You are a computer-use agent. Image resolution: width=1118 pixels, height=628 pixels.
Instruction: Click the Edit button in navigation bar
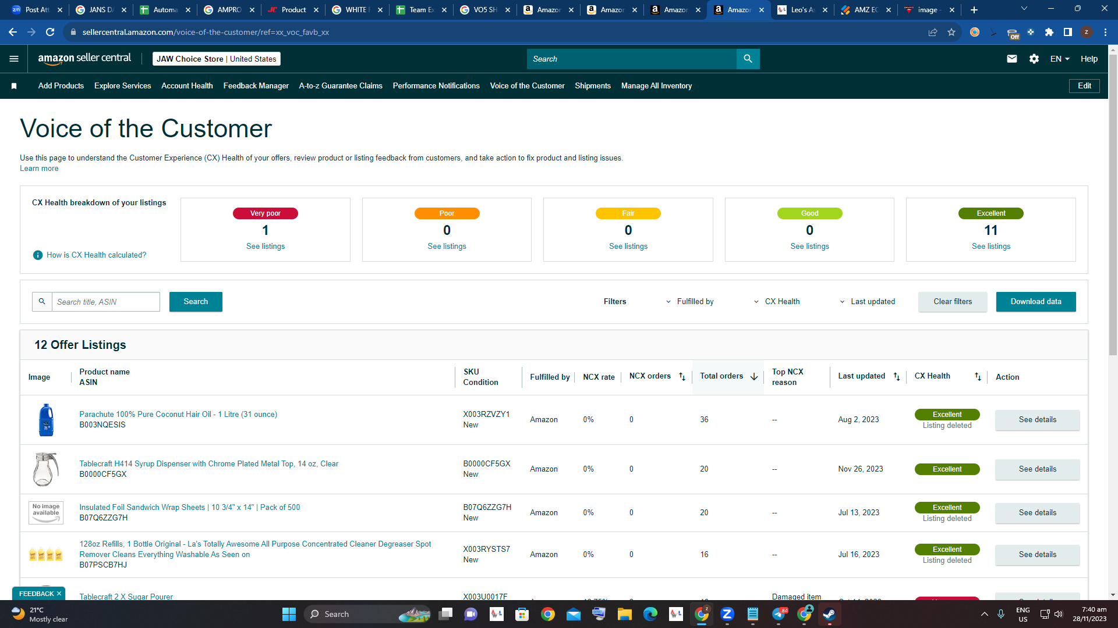(x=1084, y=86)
